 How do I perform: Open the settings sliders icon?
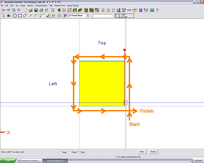pos(53,10)
